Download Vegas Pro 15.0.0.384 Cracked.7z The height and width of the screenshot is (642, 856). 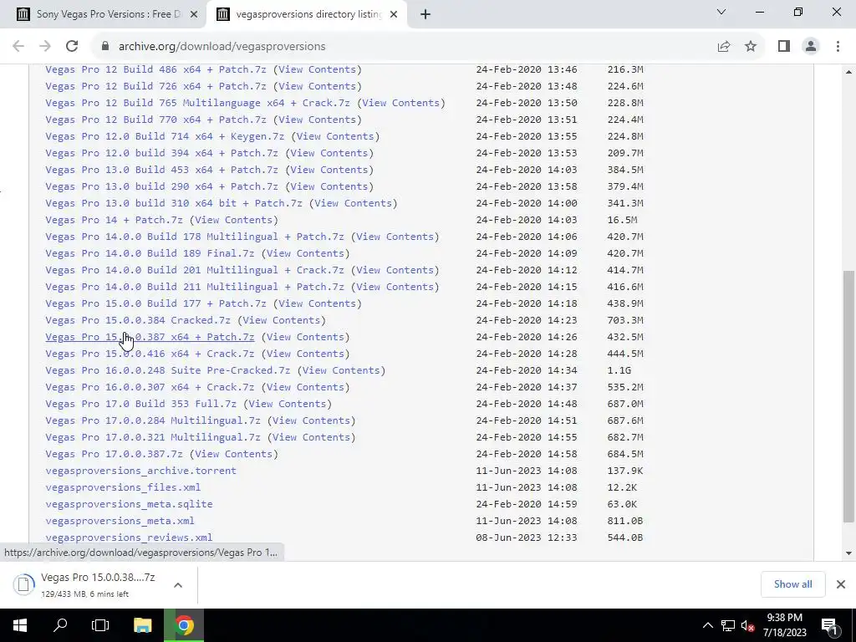pos(138,320)
